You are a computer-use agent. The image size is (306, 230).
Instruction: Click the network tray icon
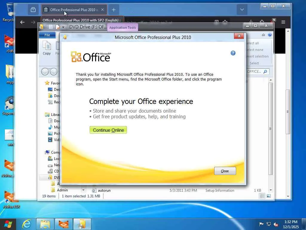point(269,224)
